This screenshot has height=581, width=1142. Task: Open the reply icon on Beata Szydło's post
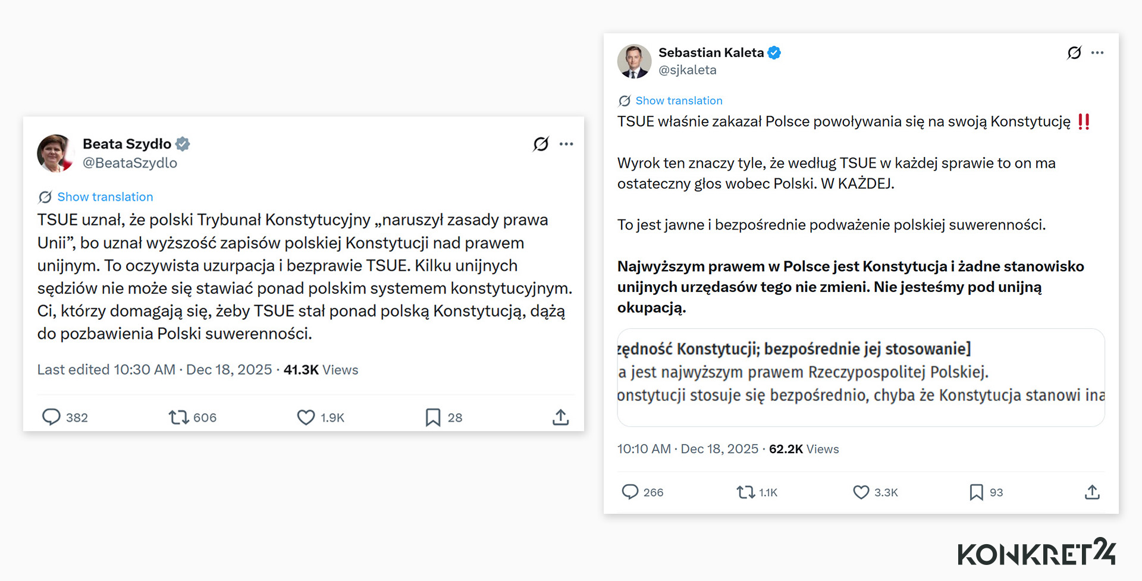tap(52, 417)
